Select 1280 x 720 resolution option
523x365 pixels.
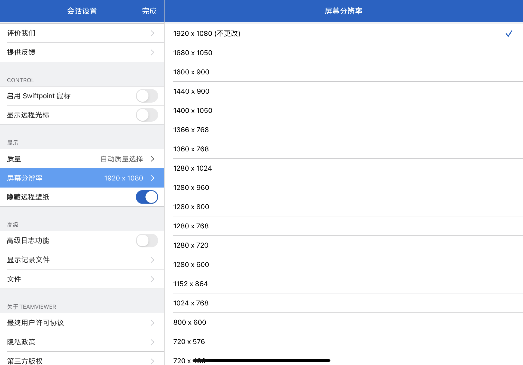191,246
